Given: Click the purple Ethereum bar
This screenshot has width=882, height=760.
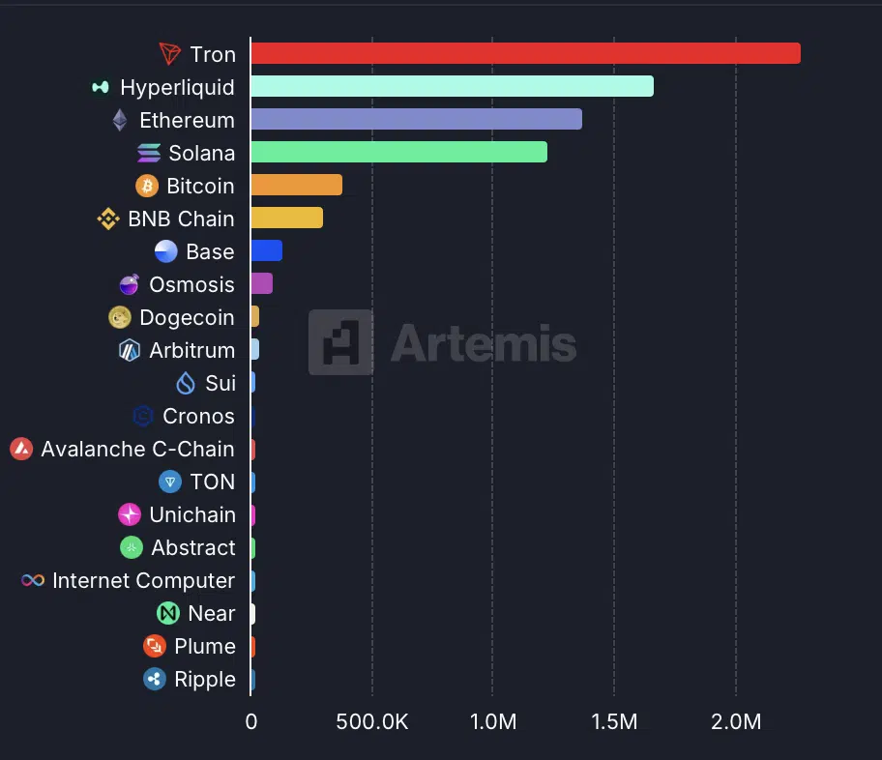Looking at the screenshot, I should (x=416, y=120).
